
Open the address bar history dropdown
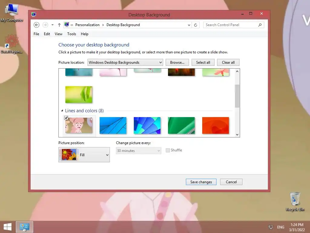pos(189,25)
